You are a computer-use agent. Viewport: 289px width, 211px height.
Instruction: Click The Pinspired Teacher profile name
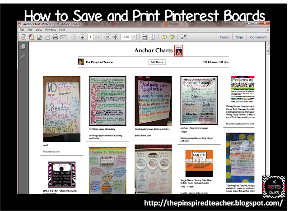click(99, 62)
